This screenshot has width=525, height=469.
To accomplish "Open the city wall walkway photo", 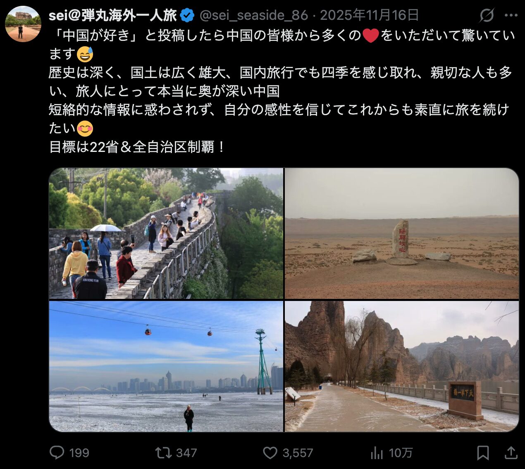I will (x=166, y=233).
